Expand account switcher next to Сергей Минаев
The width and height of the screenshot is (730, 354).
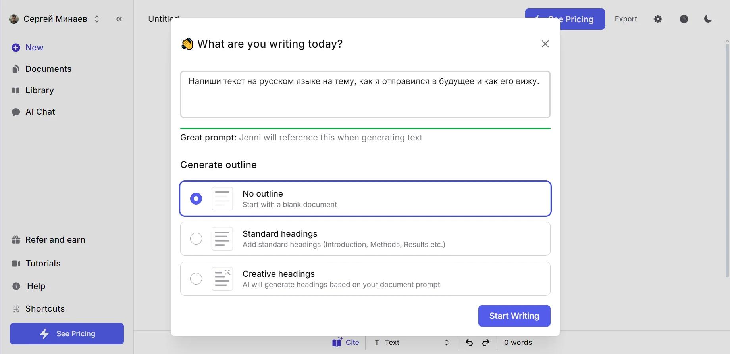pos(97,19)
